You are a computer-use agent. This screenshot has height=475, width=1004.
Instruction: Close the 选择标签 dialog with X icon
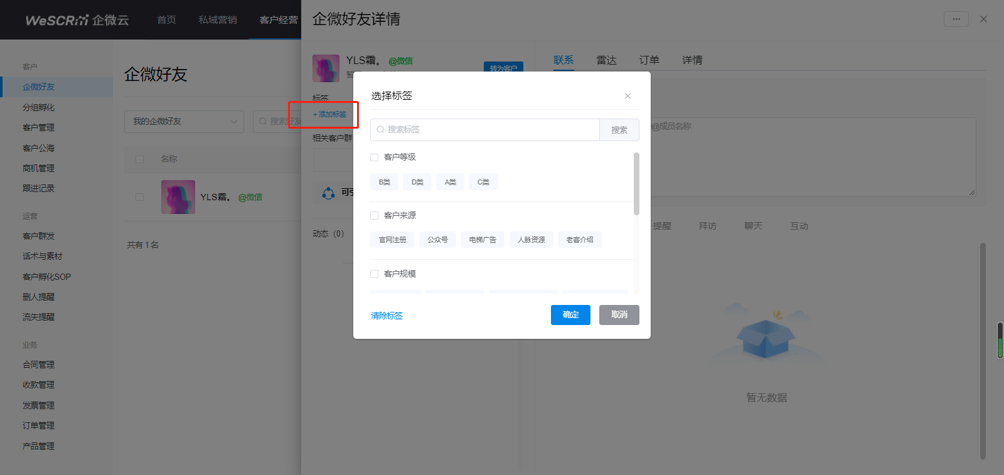627,96
